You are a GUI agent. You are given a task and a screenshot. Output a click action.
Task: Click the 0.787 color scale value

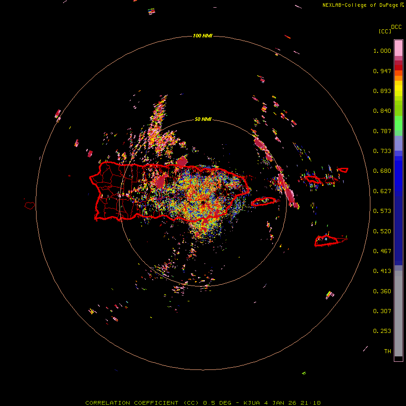(x=382, y=131)
